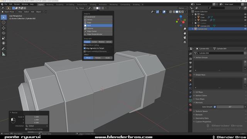Select the Select Box tool
247x139 pixels.
coord(3,17)
